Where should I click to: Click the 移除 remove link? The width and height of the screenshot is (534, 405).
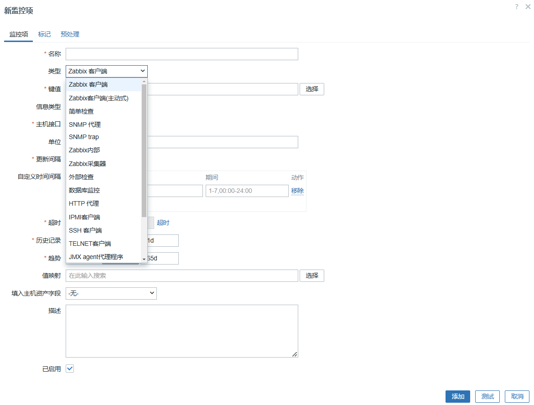pos(297,191)
